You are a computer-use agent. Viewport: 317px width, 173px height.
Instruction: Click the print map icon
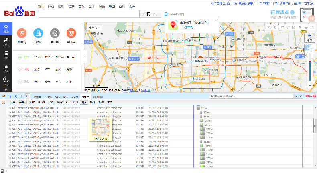pos(306,27)
